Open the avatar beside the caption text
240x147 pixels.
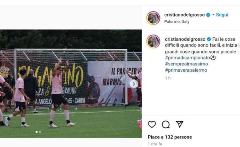(x=153, y=42)
